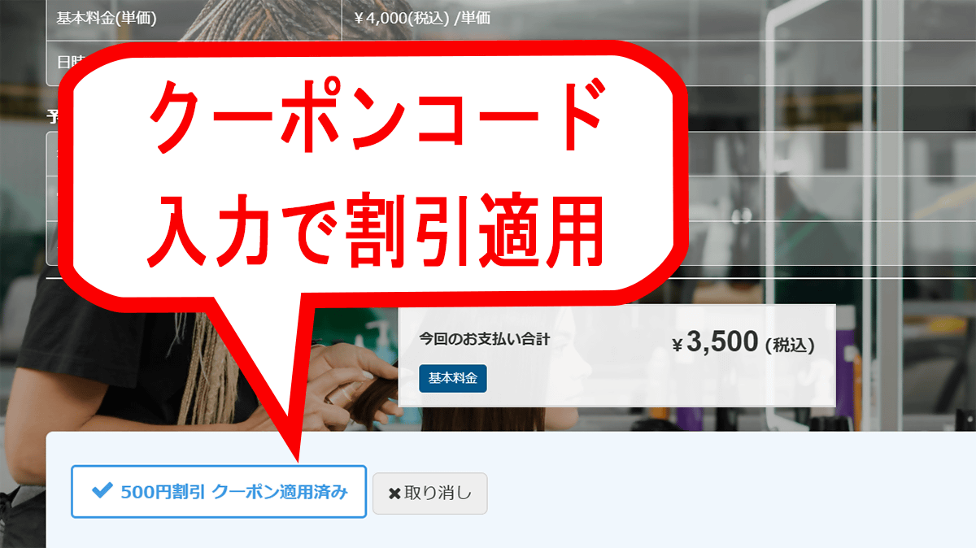Click the light blue coupon panel area
Viewport: 976px width, 548px height.
pyautogui.click(x=511, y=490)
